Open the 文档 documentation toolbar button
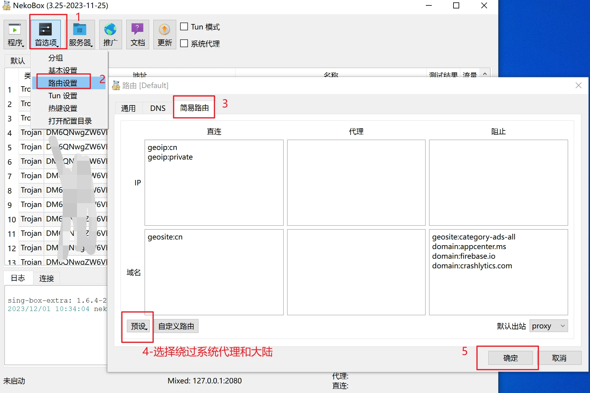 coord(137,35)
